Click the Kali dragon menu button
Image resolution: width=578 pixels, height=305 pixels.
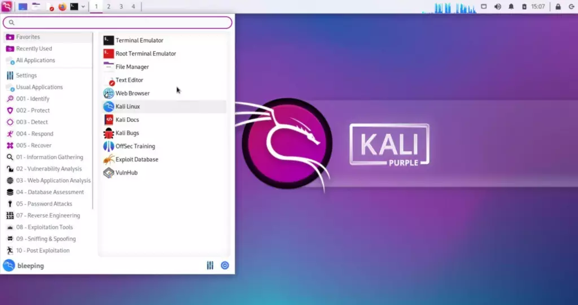point(7,7)
